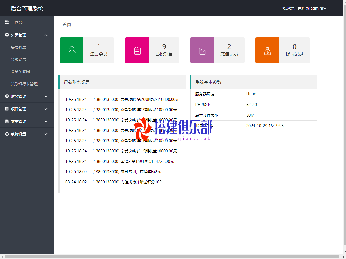The image size is (346, 259).
Task: Click the vertical scrollbar down arrow
Action: [345, 252]
